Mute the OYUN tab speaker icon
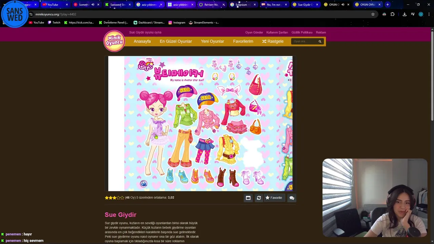This screenshot has height=244, width=434. [x=343, y=5]
